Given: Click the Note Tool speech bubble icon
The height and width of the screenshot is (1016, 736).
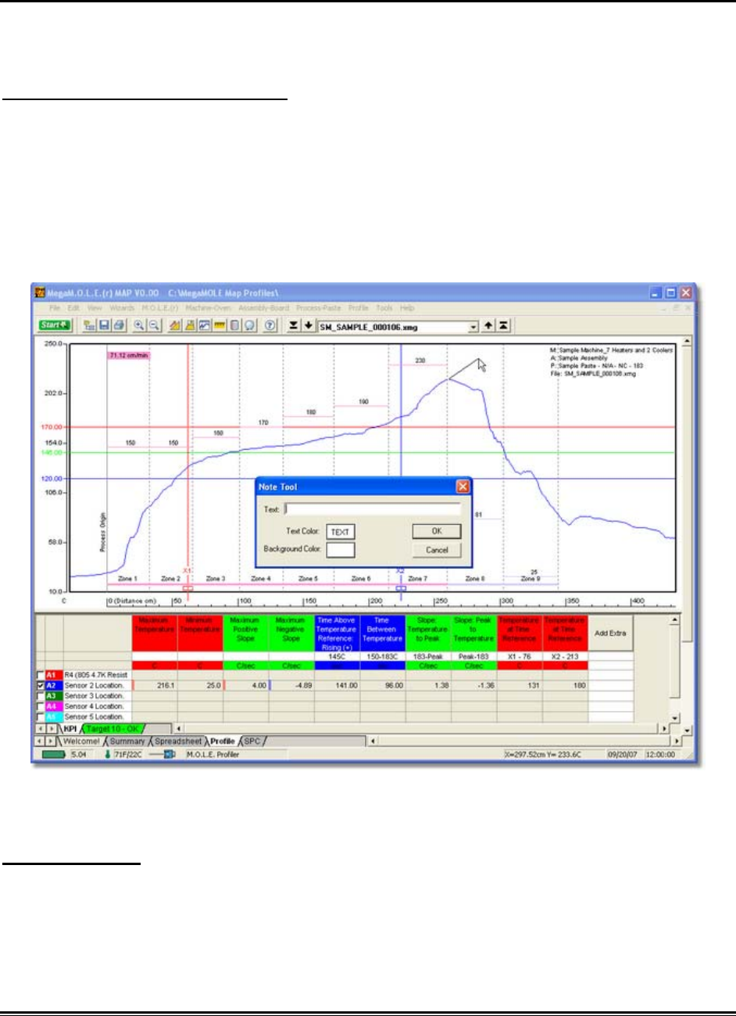Looking at the screenshot, I should (x=248, y=325).
